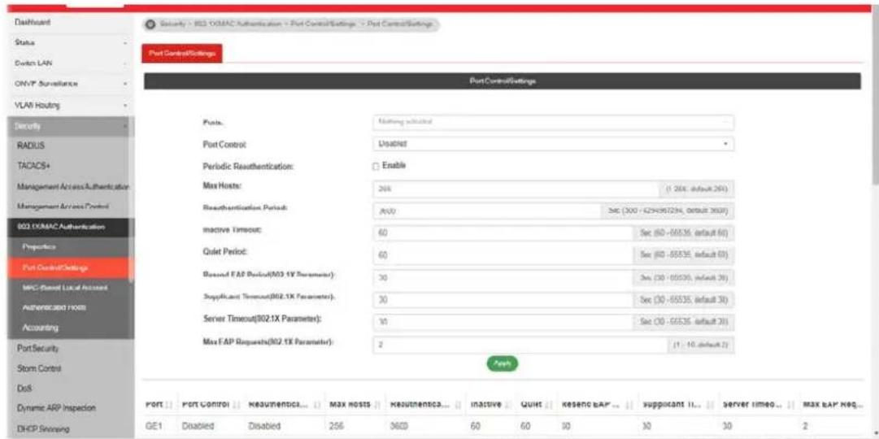Click the Quiet Period input field
This screenshot has width=879, height=439.
pos(503,255)
